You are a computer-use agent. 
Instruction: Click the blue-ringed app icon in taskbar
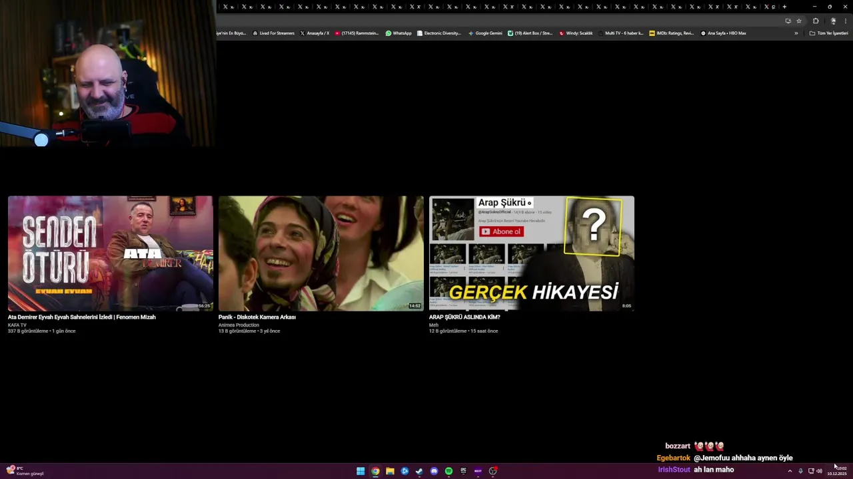(405, 471)
